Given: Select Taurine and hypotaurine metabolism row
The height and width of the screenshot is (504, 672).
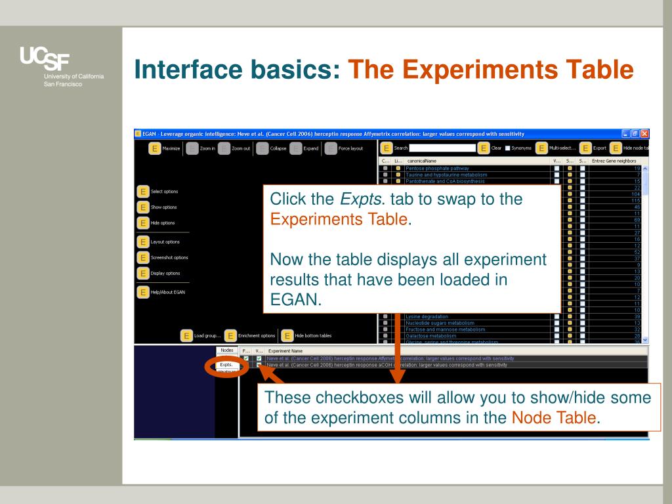Looking at the screenshot, I should click(511, 175).
